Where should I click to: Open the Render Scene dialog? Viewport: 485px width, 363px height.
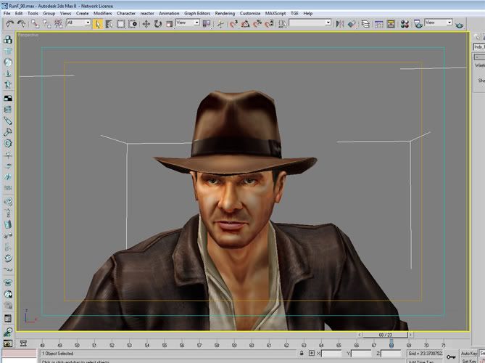coord(418,24)
